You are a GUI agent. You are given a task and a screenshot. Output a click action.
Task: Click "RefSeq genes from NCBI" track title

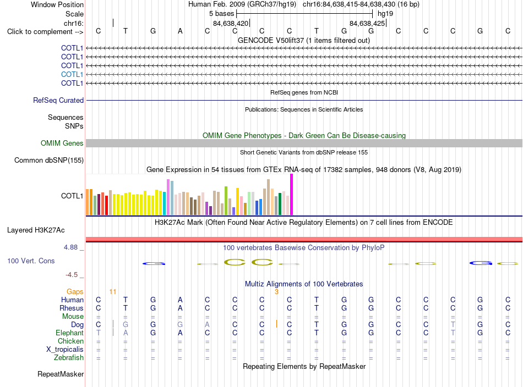pos(304,92)
